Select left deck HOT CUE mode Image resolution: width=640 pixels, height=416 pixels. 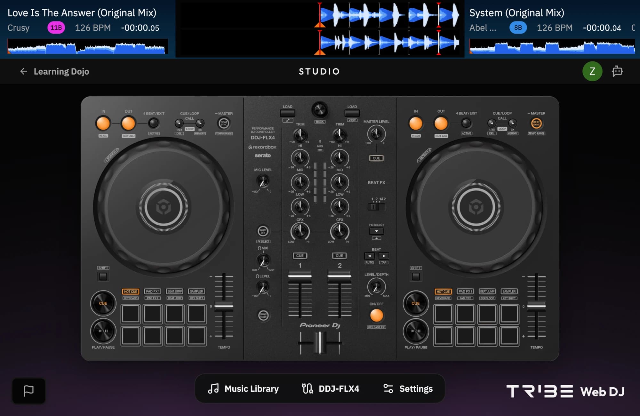tap(131, 292)
